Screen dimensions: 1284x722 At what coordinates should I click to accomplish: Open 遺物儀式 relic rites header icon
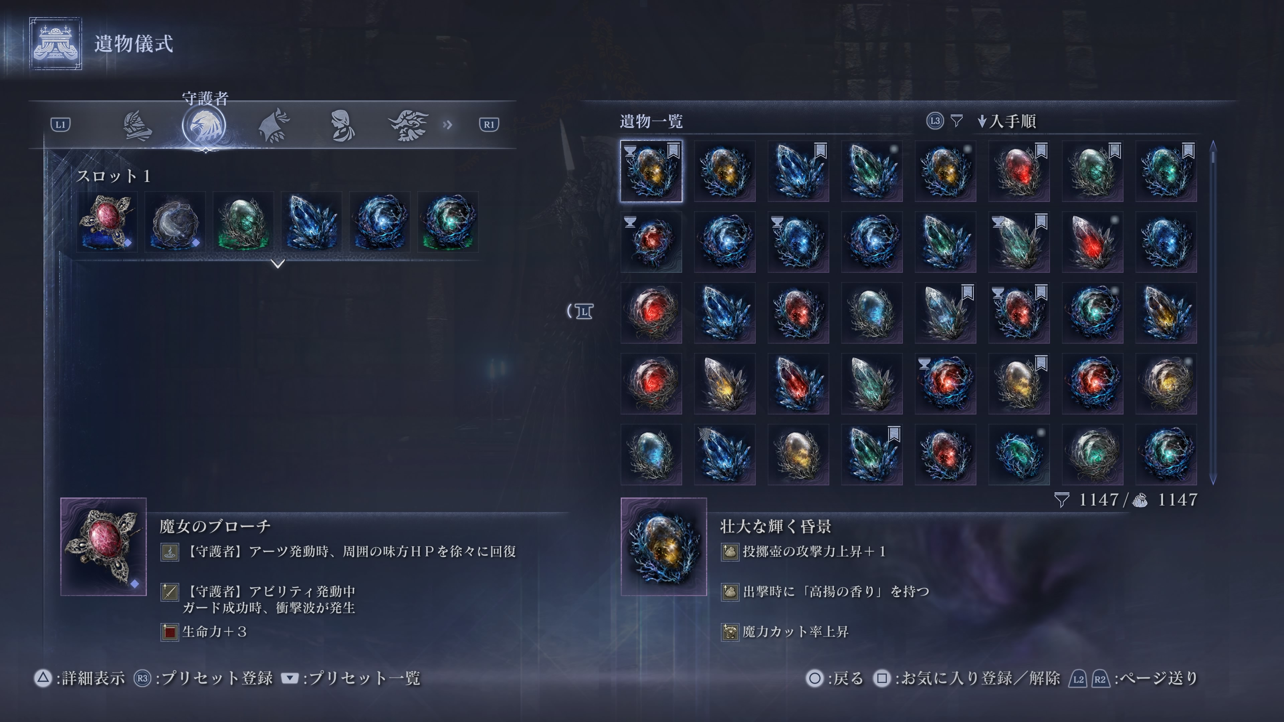[55, 43]
